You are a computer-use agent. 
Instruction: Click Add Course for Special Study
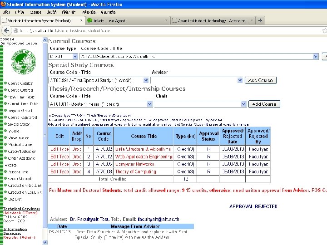[x=261, y=80]
